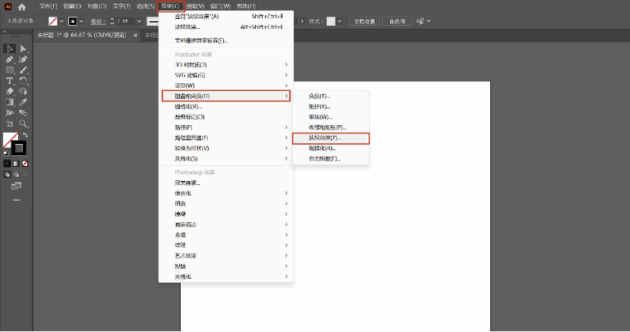Select the Curvature tool
The width and height of the screenshot is (630, 332).
[24, 59]
